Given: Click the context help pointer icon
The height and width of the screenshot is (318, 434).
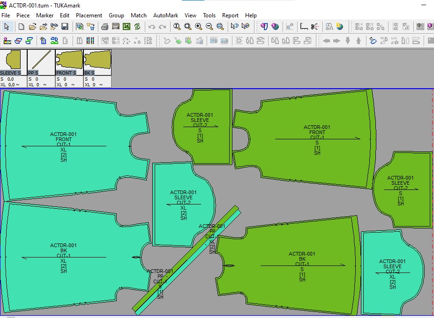Looking at the screenshot, I should coord(234,27).
